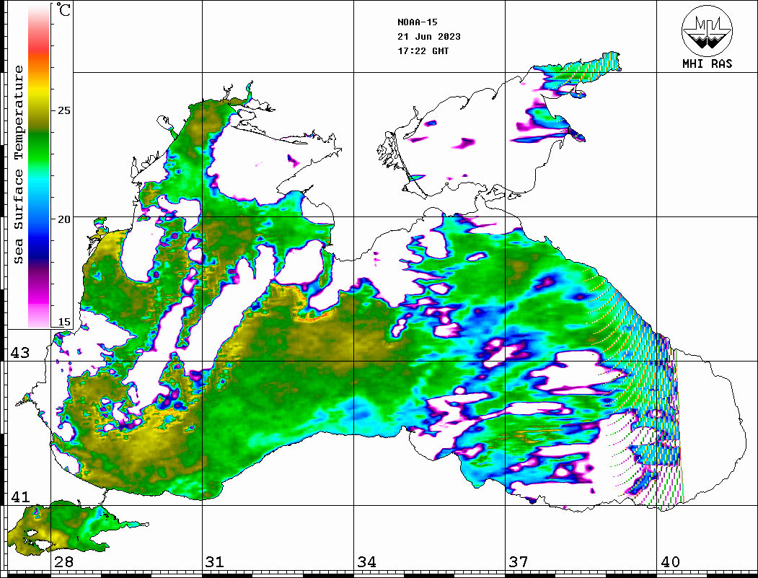Click the 25 degree scale mark
The image size is (758, 578).
pos(63,110)
